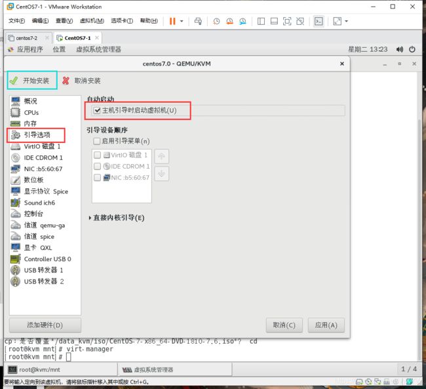426x389 pixels.
Task: Select NIC :b5:60:67 in the hardware list
Action: (45, 169)
